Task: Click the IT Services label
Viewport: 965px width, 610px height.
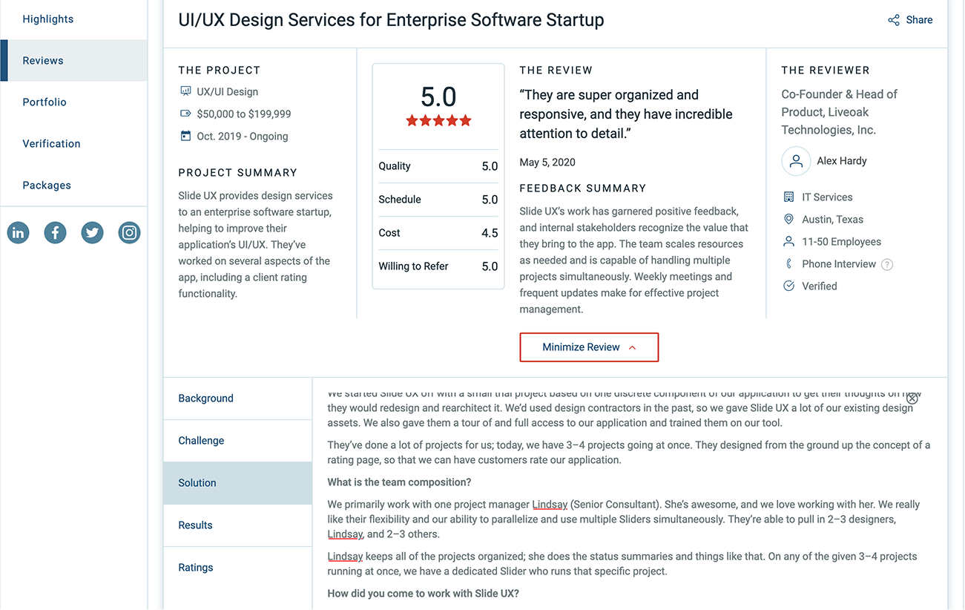Action: point(827,197)
